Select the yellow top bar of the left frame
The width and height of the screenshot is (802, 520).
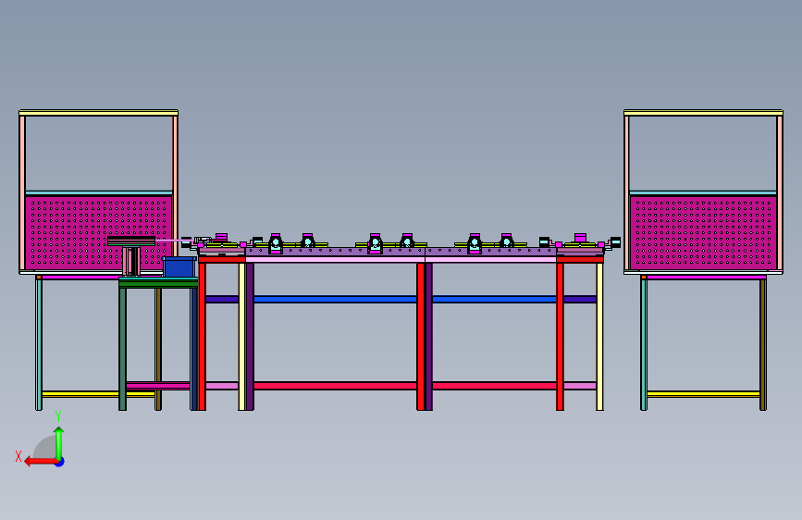pos(99,113)
